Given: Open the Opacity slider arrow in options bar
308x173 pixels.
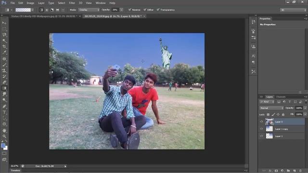Looking at the screenshot, I should [122, 10].
